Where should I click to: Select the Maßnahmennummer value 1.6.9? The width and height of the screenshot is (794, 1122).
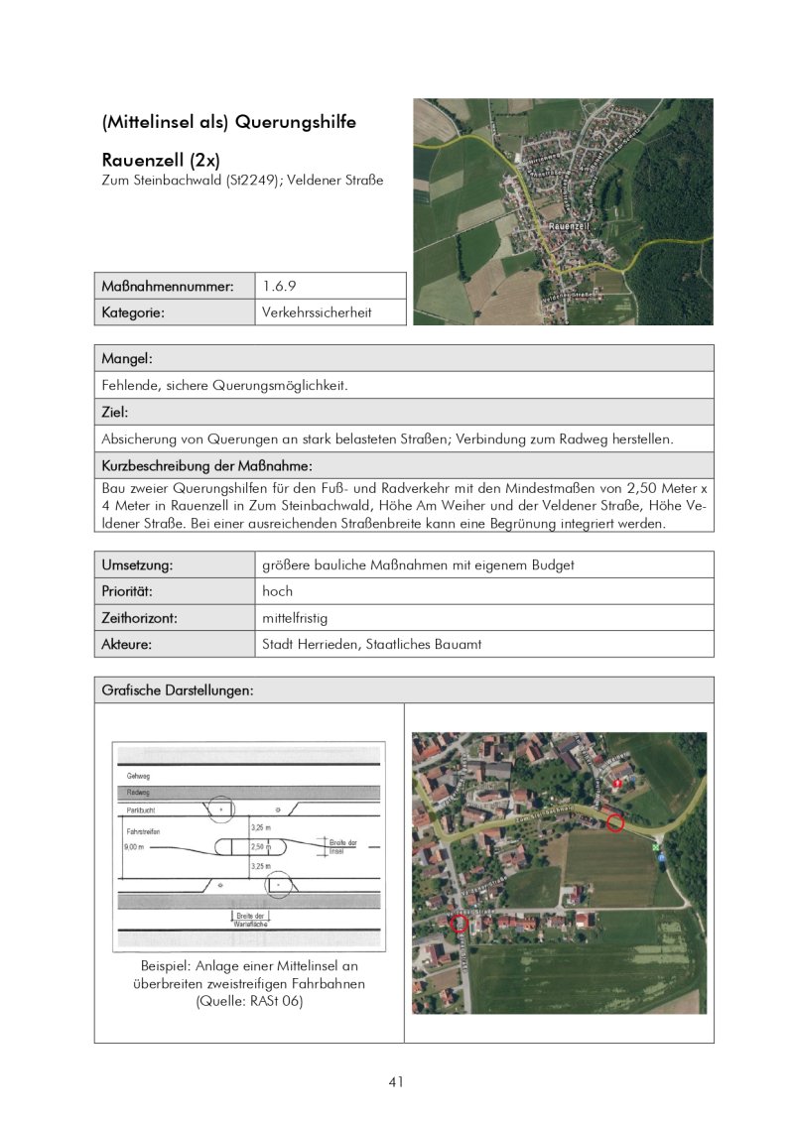(279, 287)
